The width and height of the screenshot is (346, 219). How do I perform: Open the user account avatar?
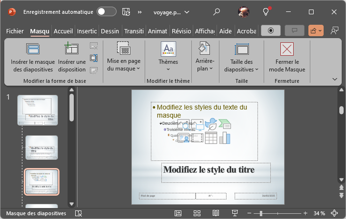pyautogui.click(x=244, y=12)
